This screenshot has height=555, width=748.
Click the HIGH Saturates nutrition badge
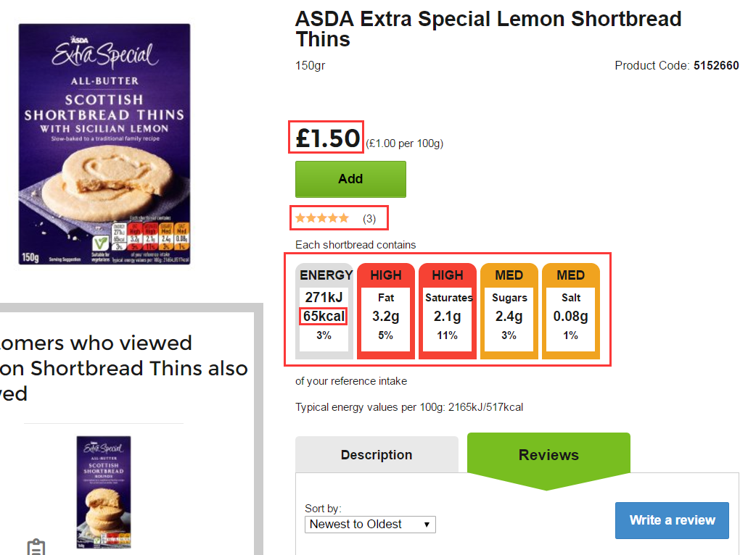point(448,309)
